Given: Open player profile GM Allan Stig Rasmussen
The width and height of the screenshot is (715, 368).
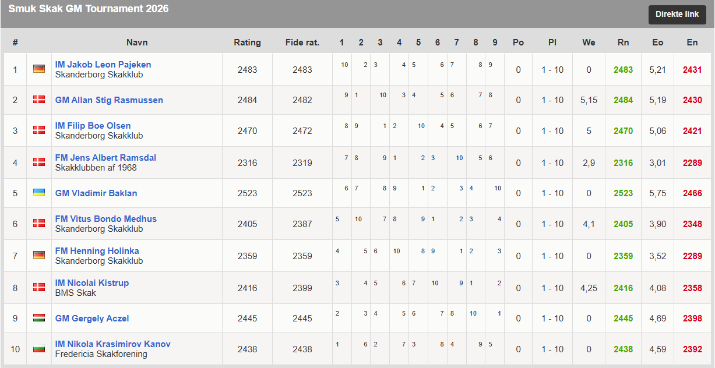Looking at the screenshot, I should pos(109,100).
